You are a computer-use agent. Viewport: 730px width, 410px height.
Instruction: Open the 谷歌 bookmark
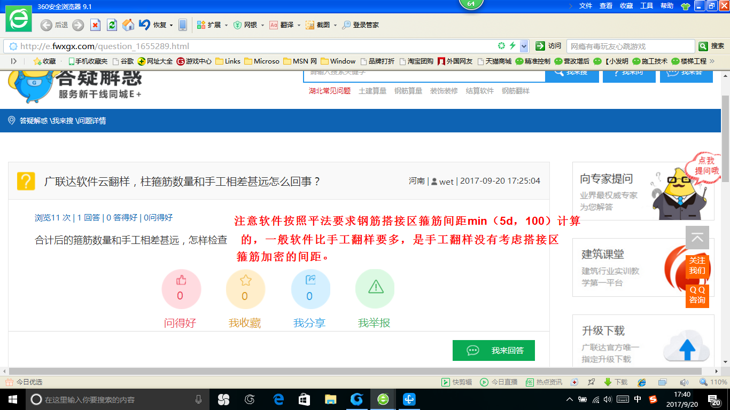click(123, 61)
